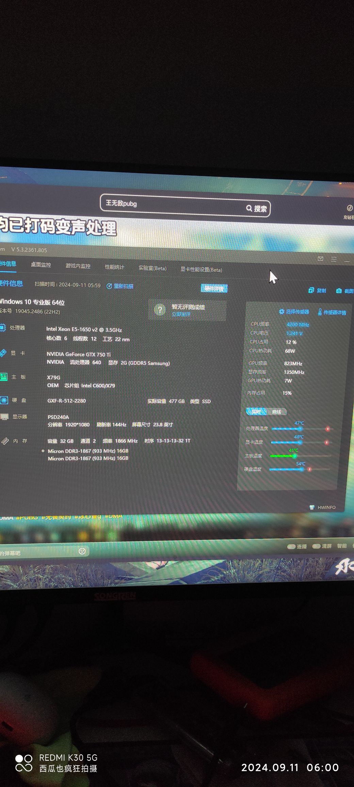The image size is (354, 787).
Task: Click the 1350MHz memory frequency value
Action: point(294,372)
